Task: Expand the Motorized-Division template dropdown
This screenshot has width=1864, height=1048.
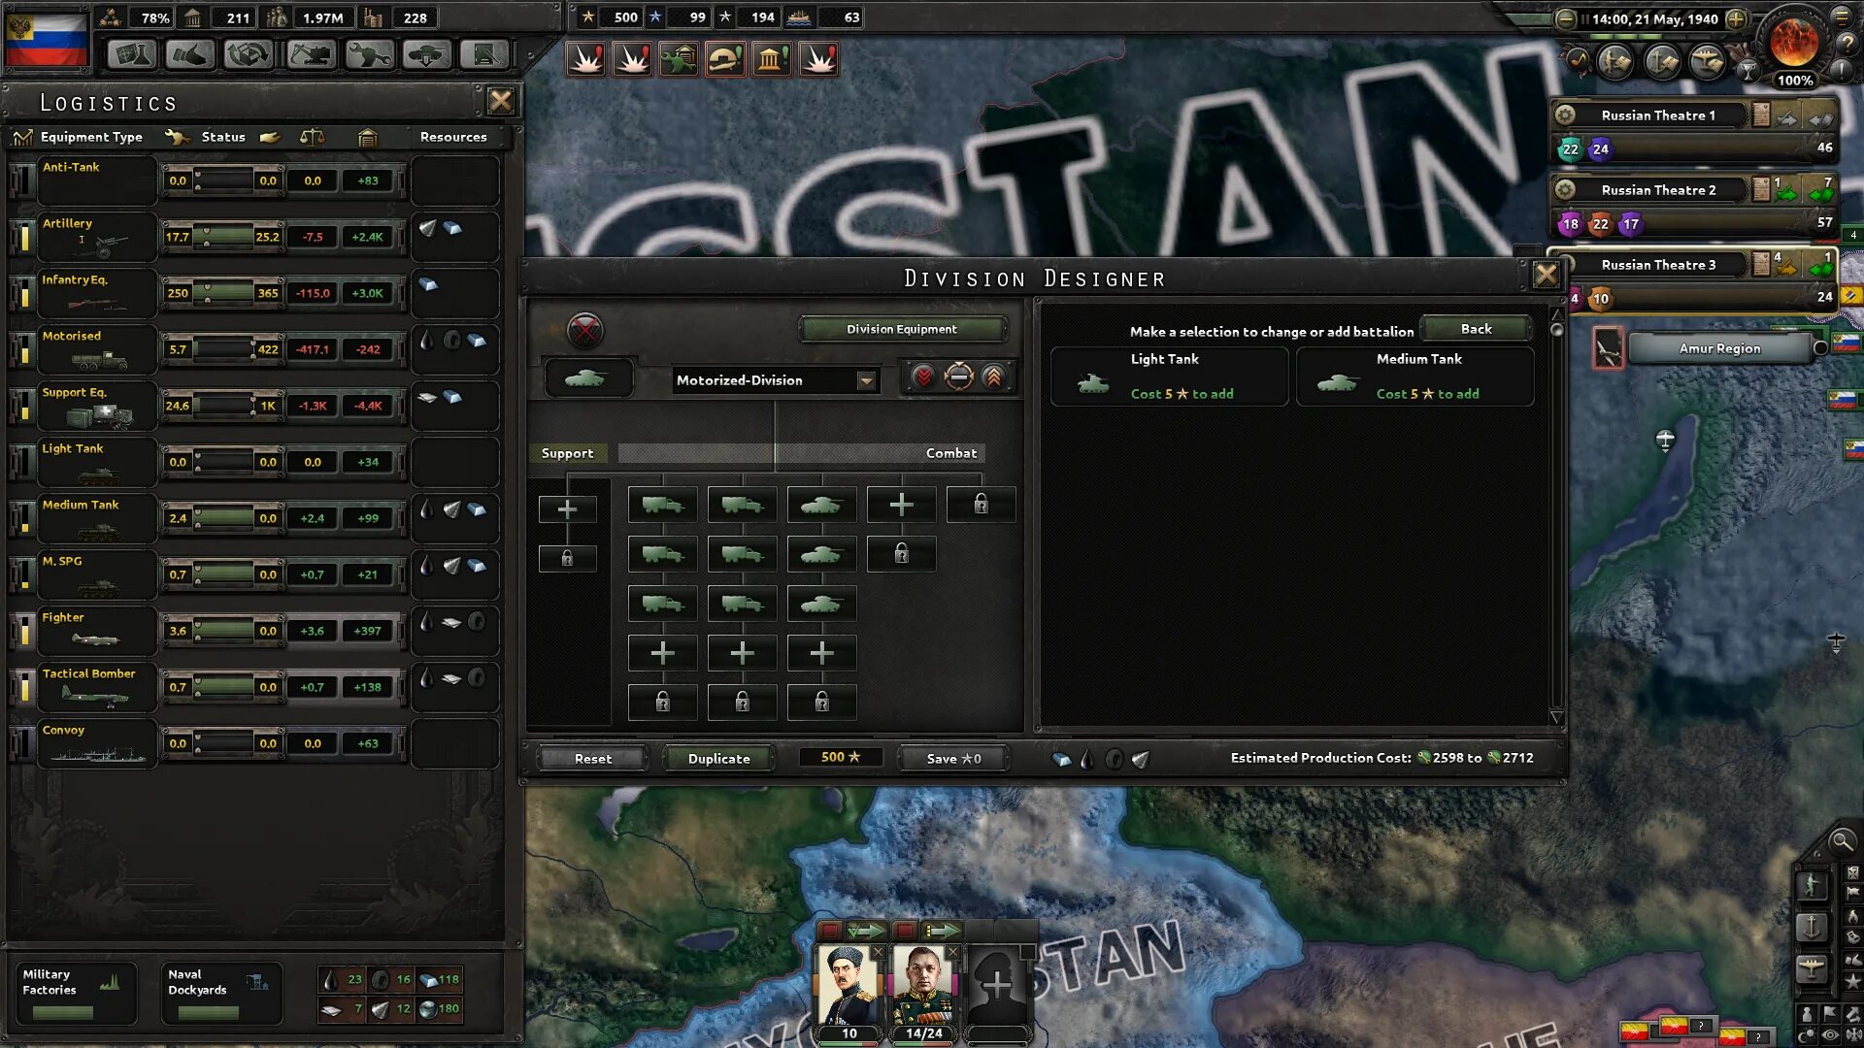Action: pyautogui.click(x=866, y=380)
